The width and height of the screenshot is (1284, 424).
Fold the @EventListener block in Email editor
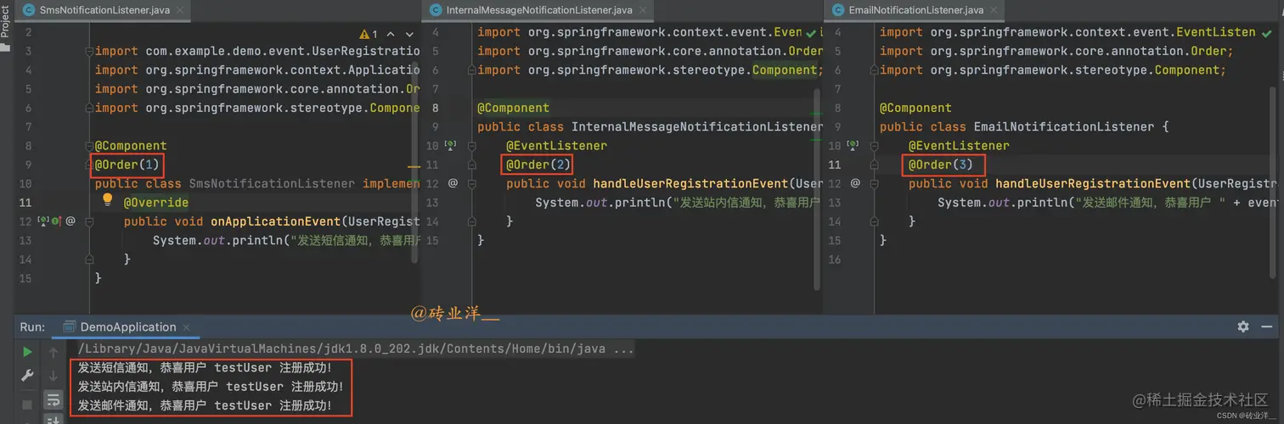tap(875, 146)
